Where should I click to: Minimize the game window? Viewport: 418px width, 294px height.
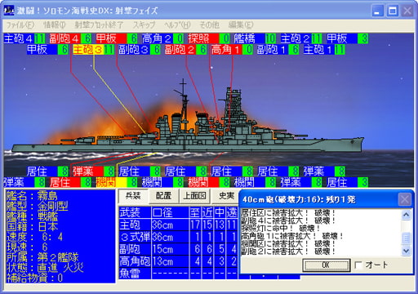[377, 11]
